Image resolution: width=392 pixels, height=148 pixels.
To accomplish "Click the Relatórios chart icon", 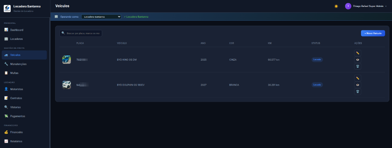I will point(6,141).
